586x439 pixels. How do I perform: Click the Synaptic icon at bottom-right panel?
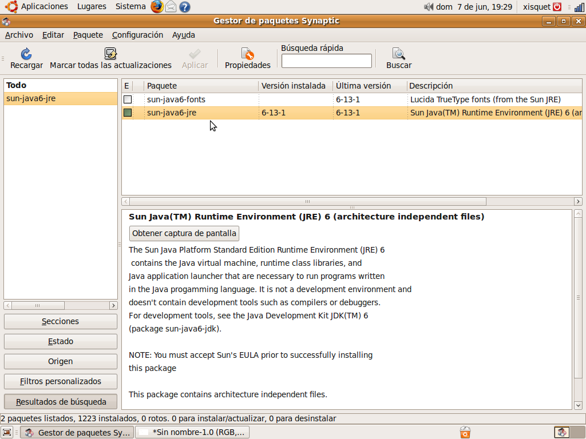click(562, 432)
